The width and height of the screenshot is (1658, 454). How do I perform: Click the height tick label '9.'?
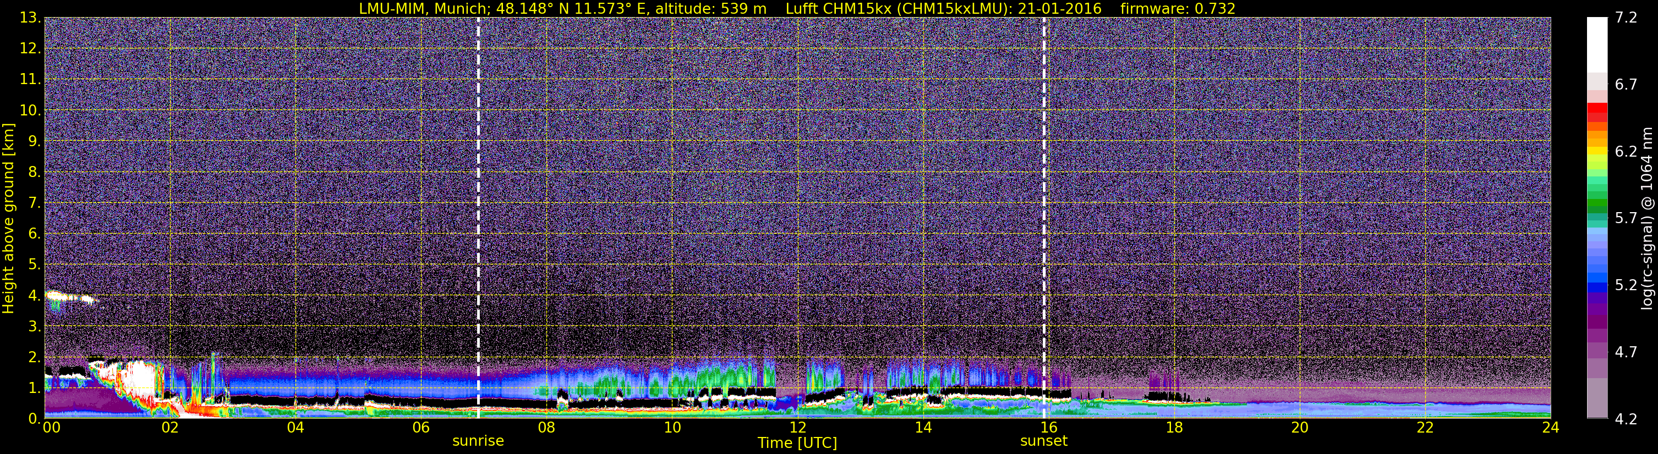(34, 141)
